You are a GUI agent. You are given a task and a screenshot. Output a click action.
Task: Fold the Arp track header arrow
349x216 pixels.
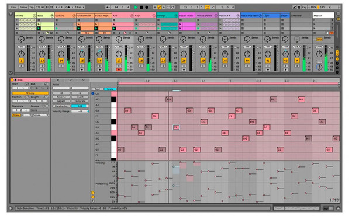[x=132, y=16]
